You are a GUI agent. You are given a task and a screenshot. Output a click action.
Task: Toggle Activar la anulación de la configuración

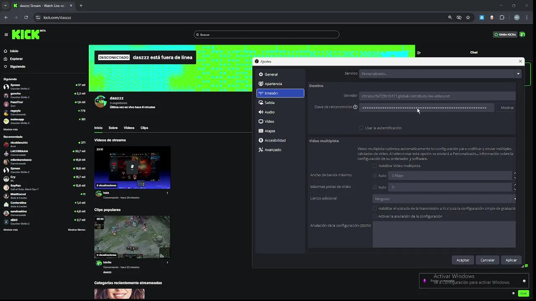point(375,216)
